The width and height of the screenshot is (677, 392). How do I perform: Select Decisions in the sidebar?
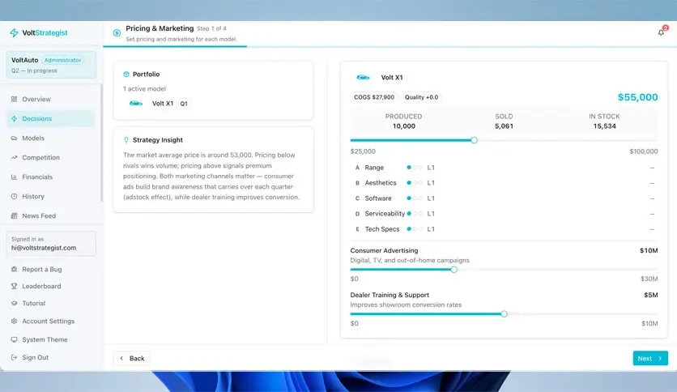point(51,119)
